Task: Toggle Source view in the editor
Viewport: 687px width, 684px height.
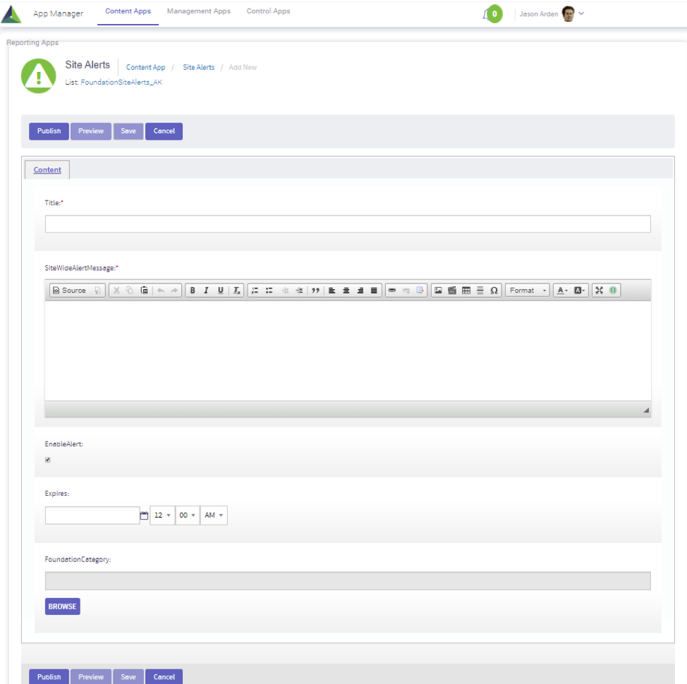Action: click(69, 291)
